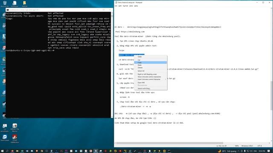
Task: Choose Select All in the context menu
Action: click(x=151, y=71)
